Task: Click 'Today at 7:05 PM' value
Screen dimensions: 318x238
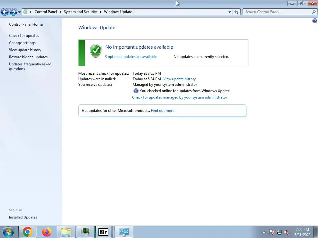Action: pyautogui.click(x=147, y=73)
